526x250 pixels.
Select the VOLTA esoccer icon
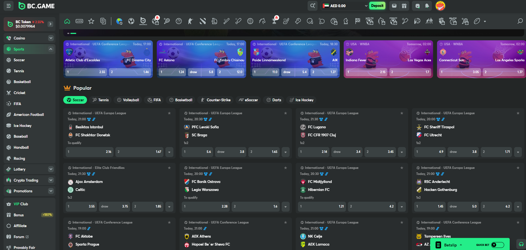pos(369,21)
